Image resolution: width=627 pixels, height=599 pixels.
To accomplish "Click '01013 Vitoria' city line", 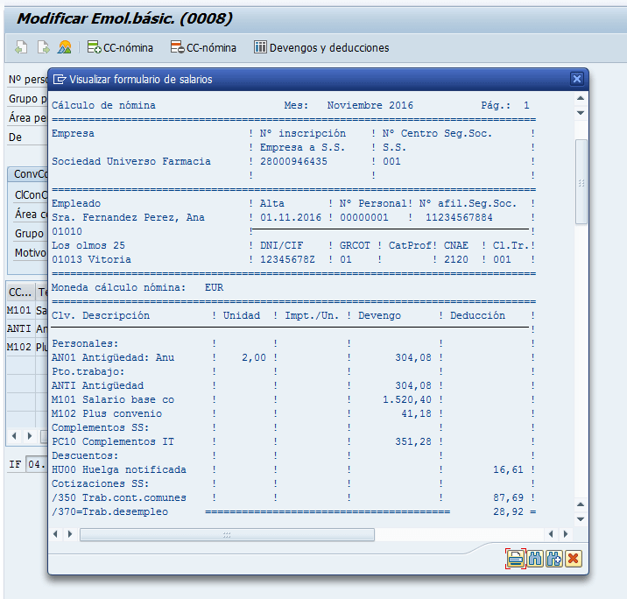I will [91, 259].
